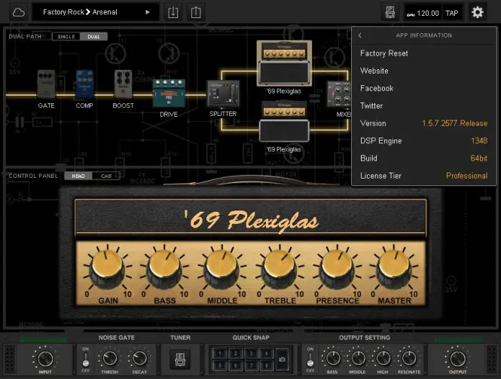Click the Factory Rock Arsenal preset name
The image size is (501, 379).
click(x=80, y=12)
